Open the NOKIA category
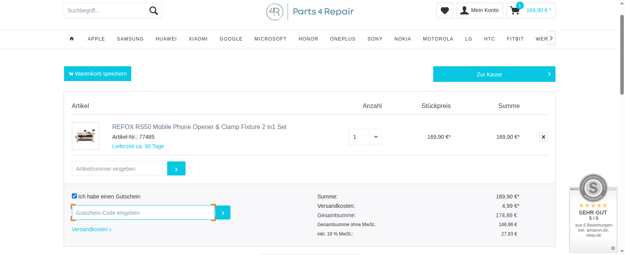 click(402, 39)
